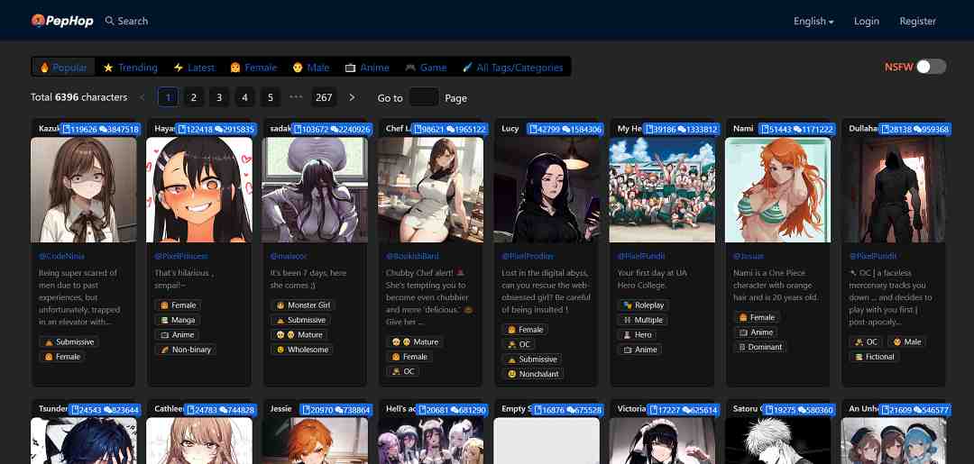The width and height of the screenshot is (974, 464).
Task: Click the Anime category icon
Action: 350,68
